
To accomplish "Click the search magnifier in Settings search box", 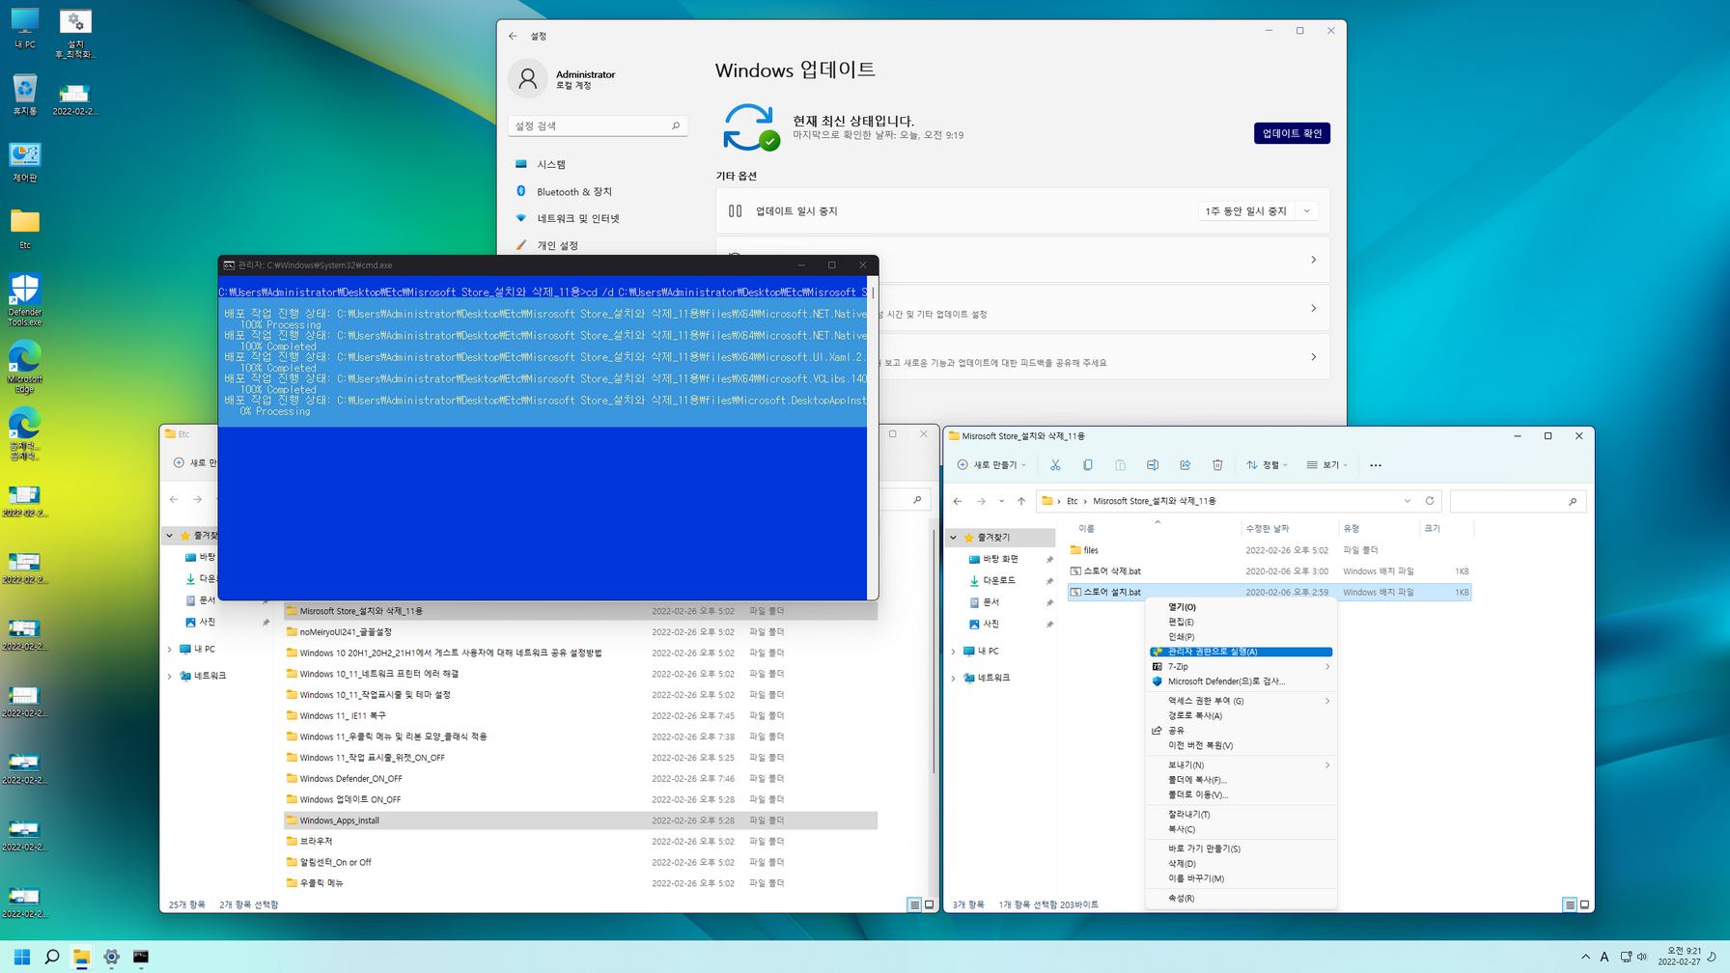I will pyautogui.click(x=676, y=125).
